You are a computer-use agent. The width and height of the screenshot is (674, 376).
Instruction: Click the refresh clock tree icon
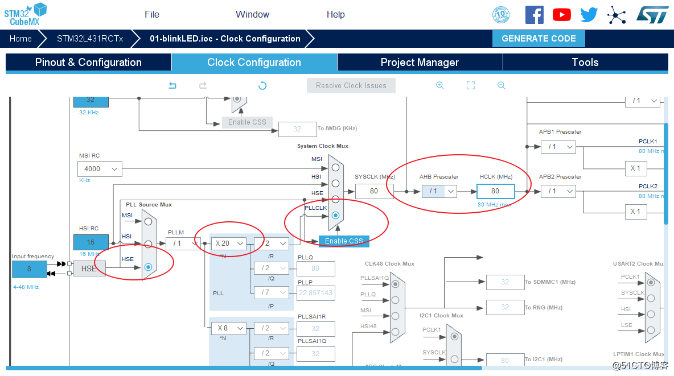(262, 85)
